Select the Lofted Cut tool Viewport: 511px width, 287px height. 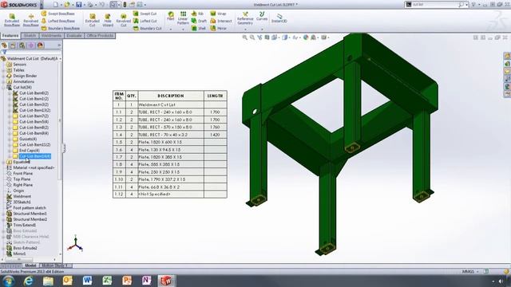145,21
